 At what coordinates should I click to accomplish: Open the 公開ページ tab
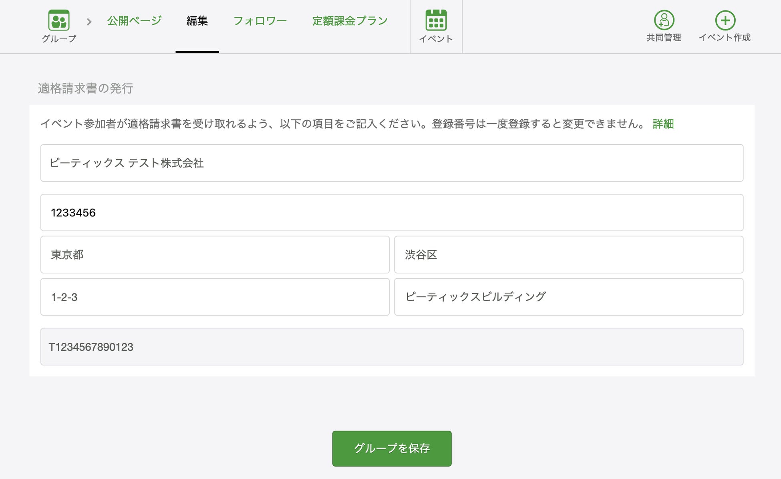coord(134,21)
